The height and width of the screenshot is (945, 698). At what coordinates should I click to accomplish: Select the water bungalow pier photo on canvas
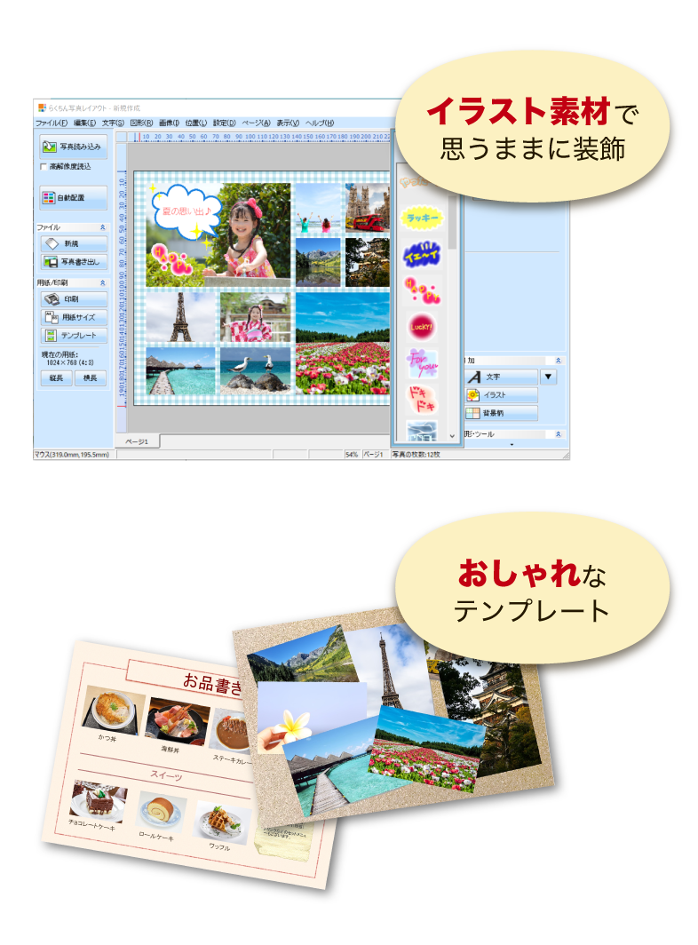(181, 370)
